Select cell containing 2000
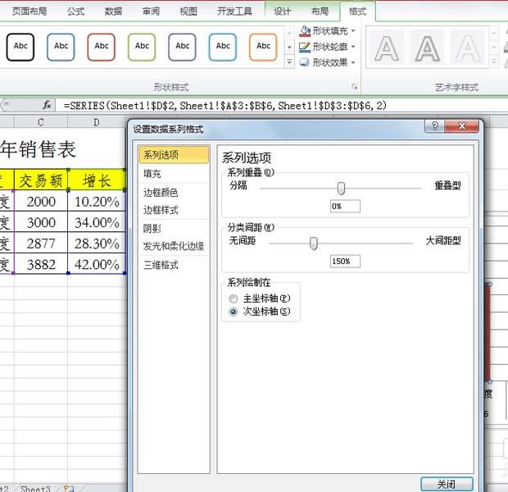 (x=41, y=202)
